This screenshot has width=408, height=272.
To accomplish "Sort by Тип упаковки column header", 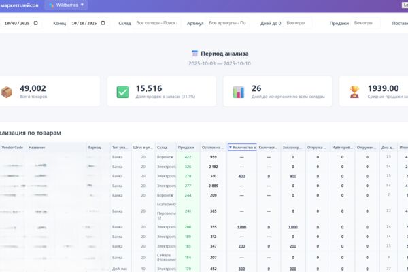I will 120,148.
